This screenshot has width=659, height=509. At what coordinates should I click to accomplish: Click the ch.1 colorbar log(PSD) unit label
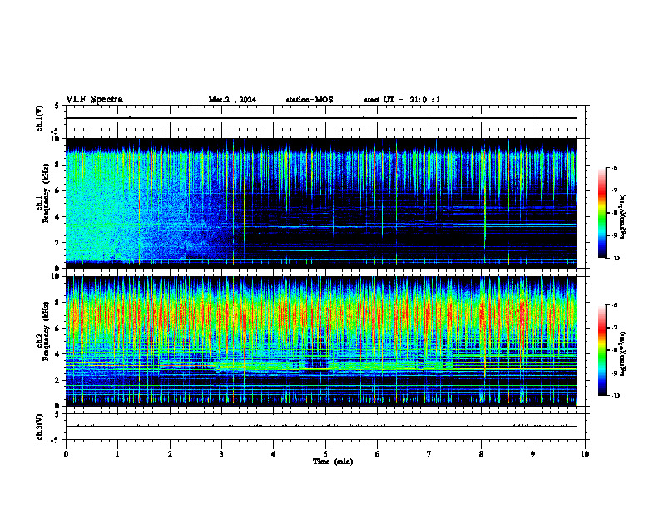point(623,216)
